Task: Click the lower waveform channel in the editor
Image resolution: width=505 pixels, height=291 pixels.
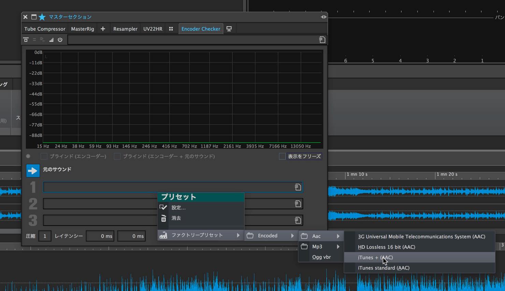Action: (x=416, y=215)
